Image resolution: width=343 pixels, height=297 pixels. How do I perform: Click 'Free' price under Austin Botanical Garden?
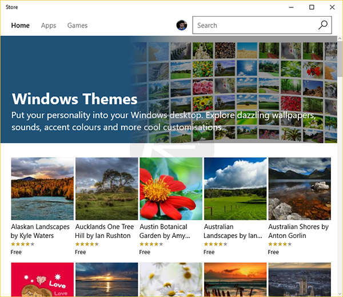click(x=145, y=252)
